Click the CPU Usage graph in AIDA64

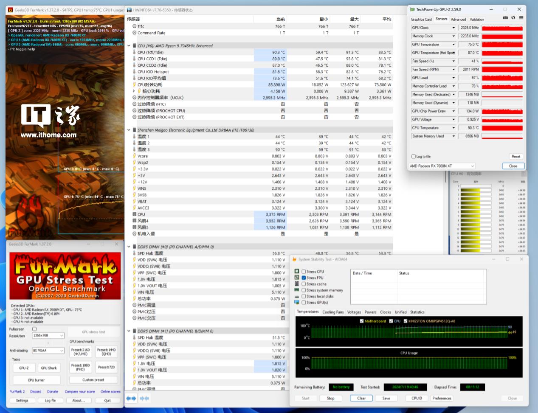[x=409, y=362]
